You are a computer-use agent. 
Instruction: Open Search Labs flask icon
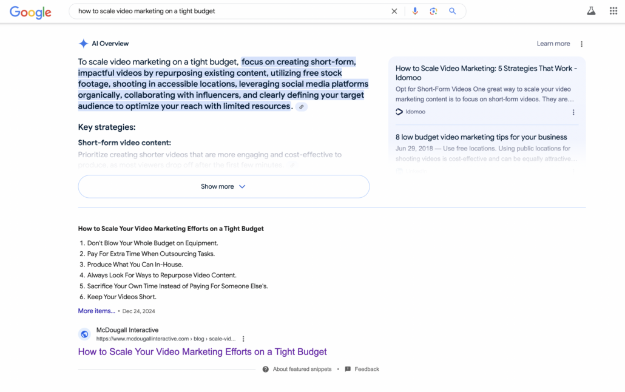point(591,11)
